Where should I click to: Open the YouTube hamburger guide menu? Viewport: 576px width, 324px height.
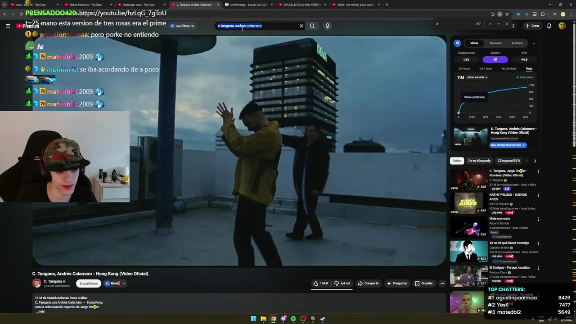click(x=8, y=26)
